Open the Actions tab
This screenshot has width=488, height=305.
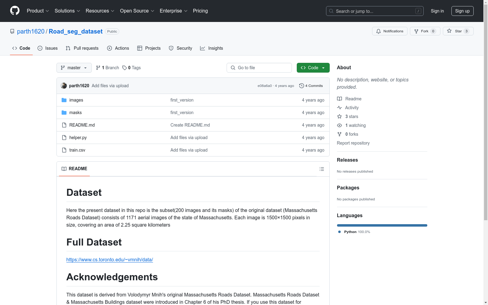[x=118, y=48]
